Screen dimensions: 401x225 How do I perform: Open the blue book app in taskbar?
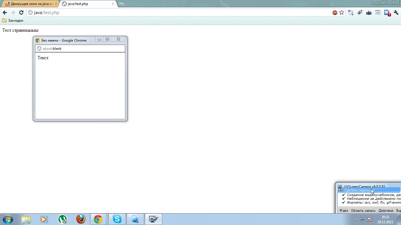[x=135, y=219]
